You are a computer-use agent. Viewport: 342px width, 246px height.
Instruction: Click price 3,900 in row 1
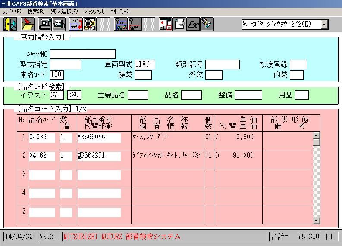tap(245, 137)
